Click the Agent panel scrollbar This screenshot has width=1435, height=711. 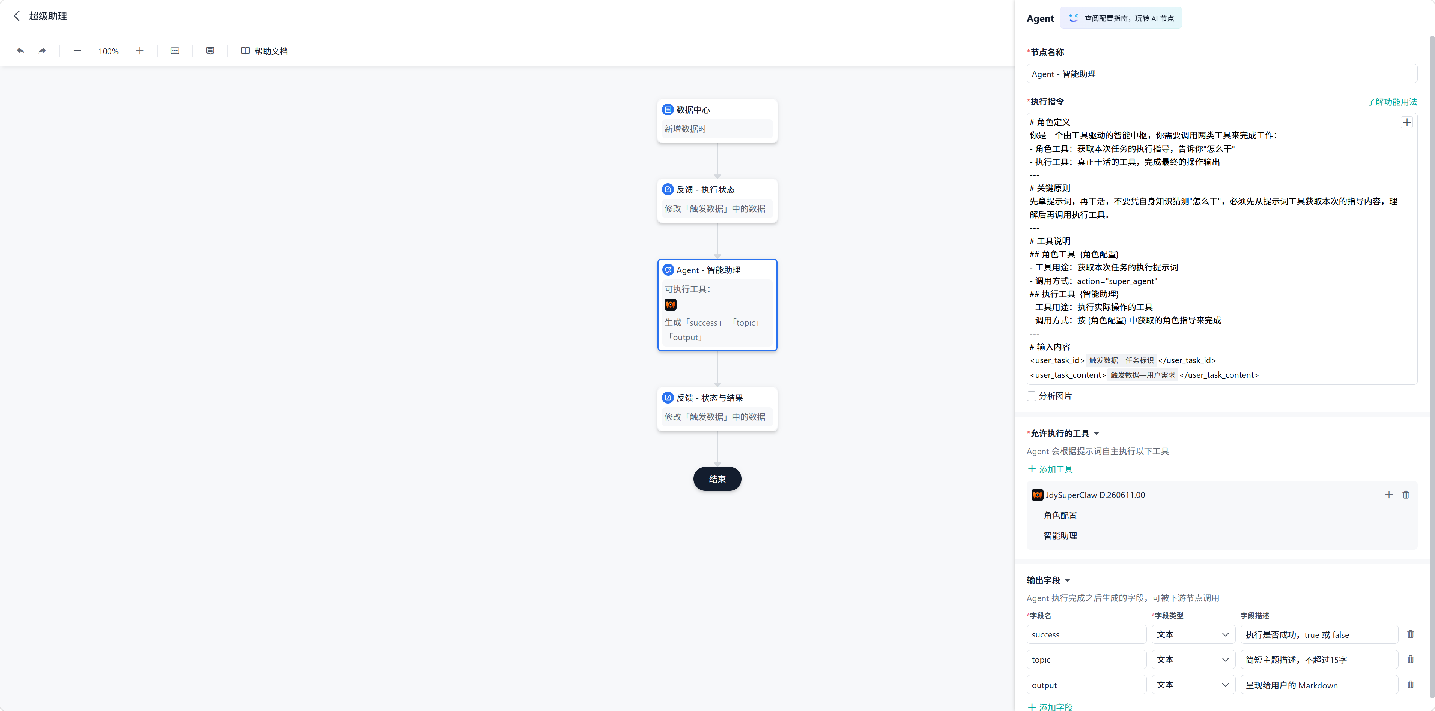(1432, 366)
